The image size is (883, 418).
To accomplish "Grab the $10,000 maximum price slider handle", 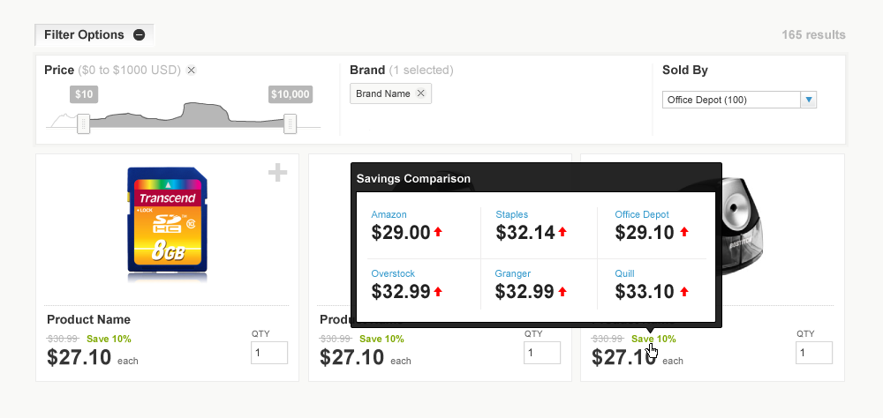I will coord(290,123).
